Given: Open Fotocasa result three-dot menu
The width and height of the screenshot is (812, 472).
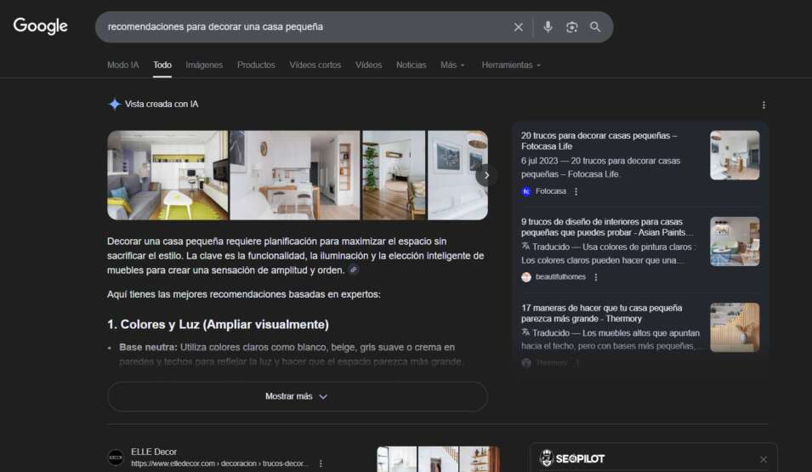Looking at the screenshot, I should [576, 191].
